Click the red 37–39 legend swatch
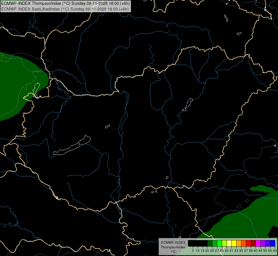 [x=248, y=243]
